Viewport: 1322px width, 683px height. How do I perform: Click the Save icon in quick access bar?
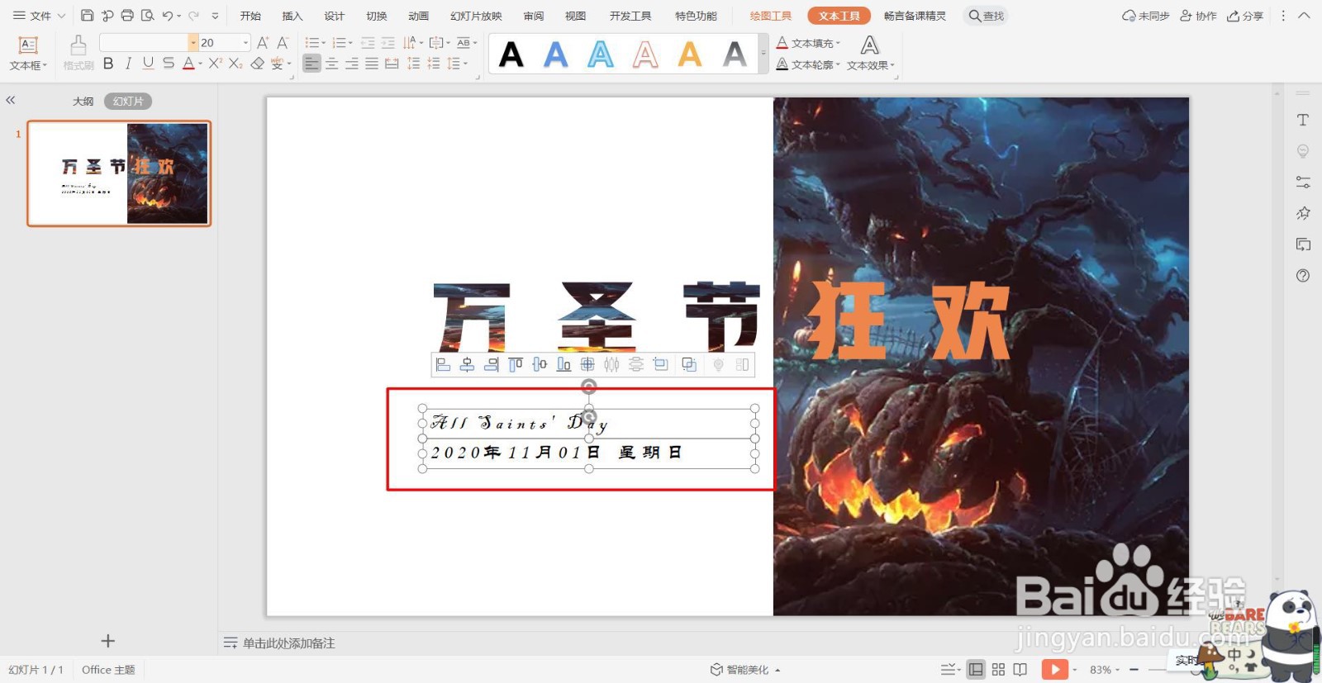[x=87, y=16]
